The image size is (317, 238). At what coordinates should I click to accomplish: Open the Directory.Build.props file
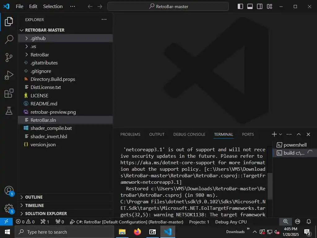click(x=65, y=79)
